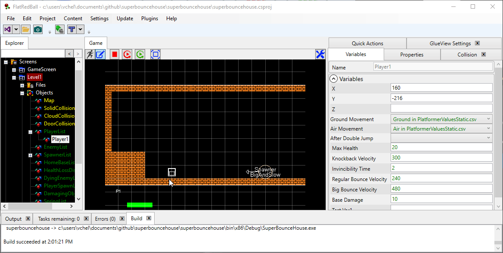
Task: Close the Build tab
Action: point(149,219)
